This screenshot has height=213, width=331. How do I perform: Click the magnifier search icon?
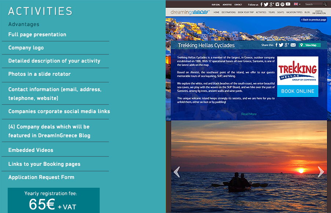(x=325, y=4)
